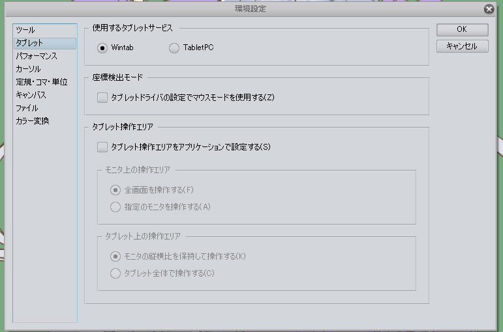503x332 pixels.
Task: Confirm settings with the OK button
Action: (x=462, y=29)
